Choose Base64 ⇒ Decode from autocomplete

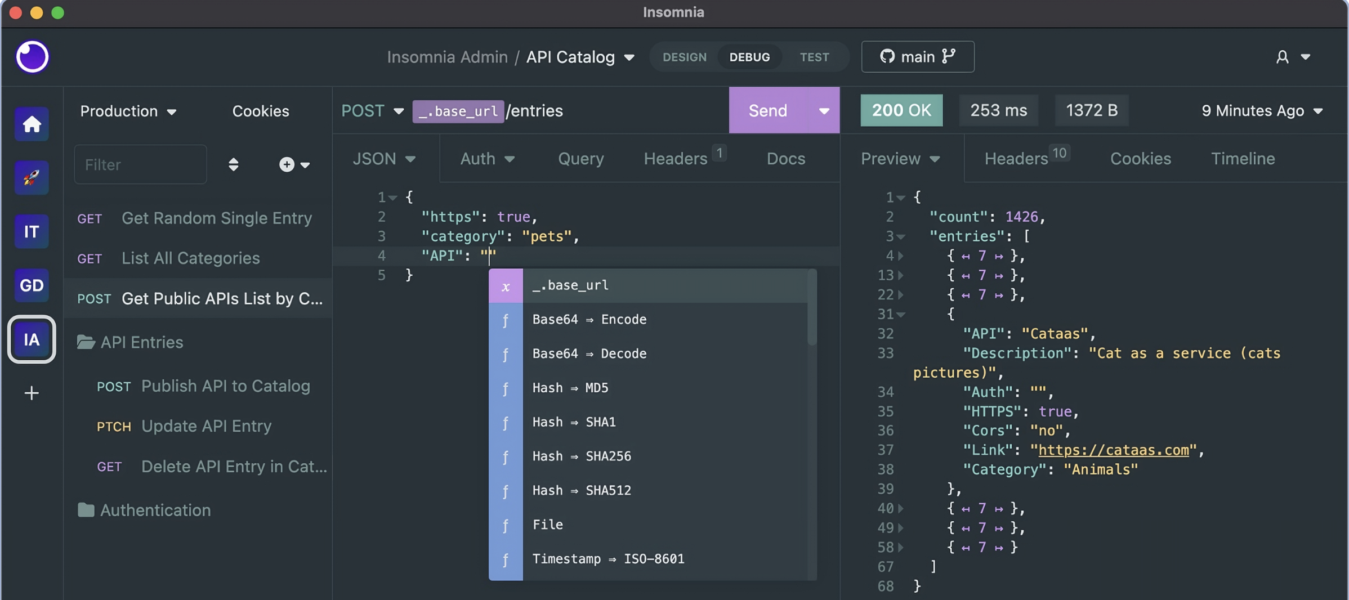tap(648, 354)
